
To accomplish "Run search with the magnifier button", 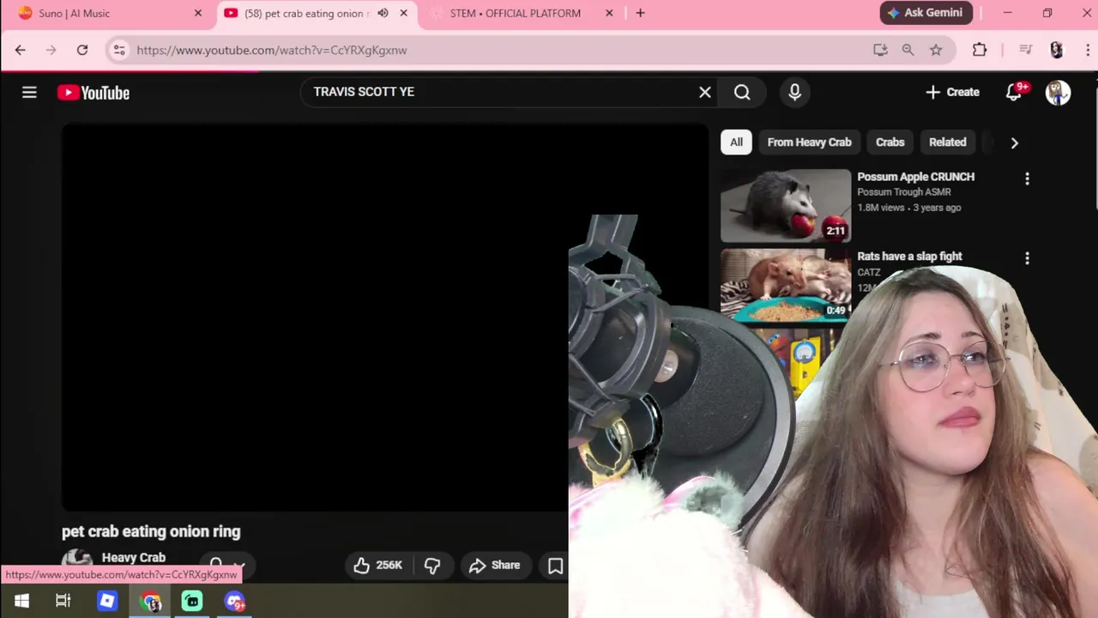I will point(742,92).
